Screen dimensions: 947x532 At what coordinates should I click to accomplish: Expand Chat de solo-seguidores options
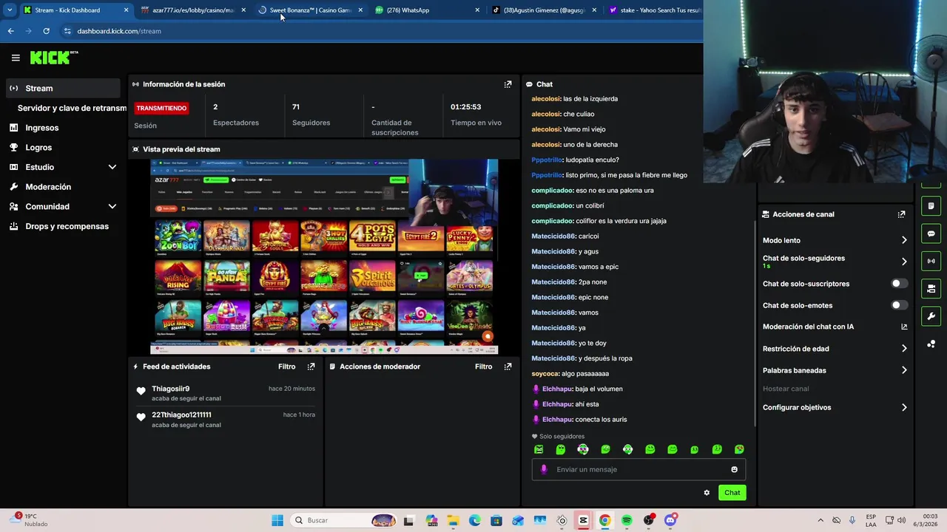pos(904,262)
